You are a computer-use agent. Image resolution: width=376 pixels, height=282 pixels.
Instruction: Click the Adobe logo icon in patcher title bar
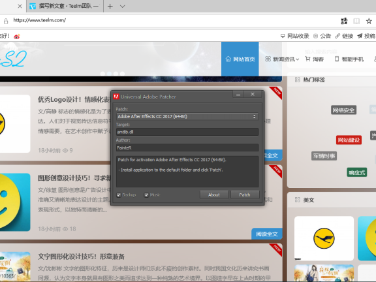coord(116,97)
